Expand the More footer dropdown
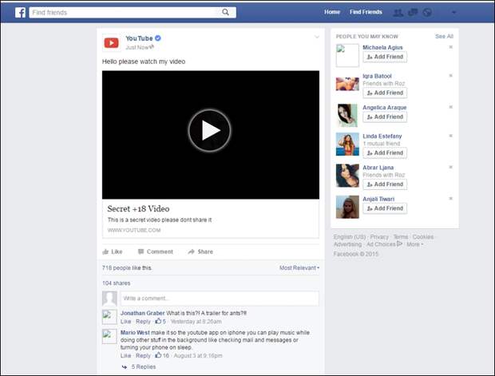 coord(414,244)
